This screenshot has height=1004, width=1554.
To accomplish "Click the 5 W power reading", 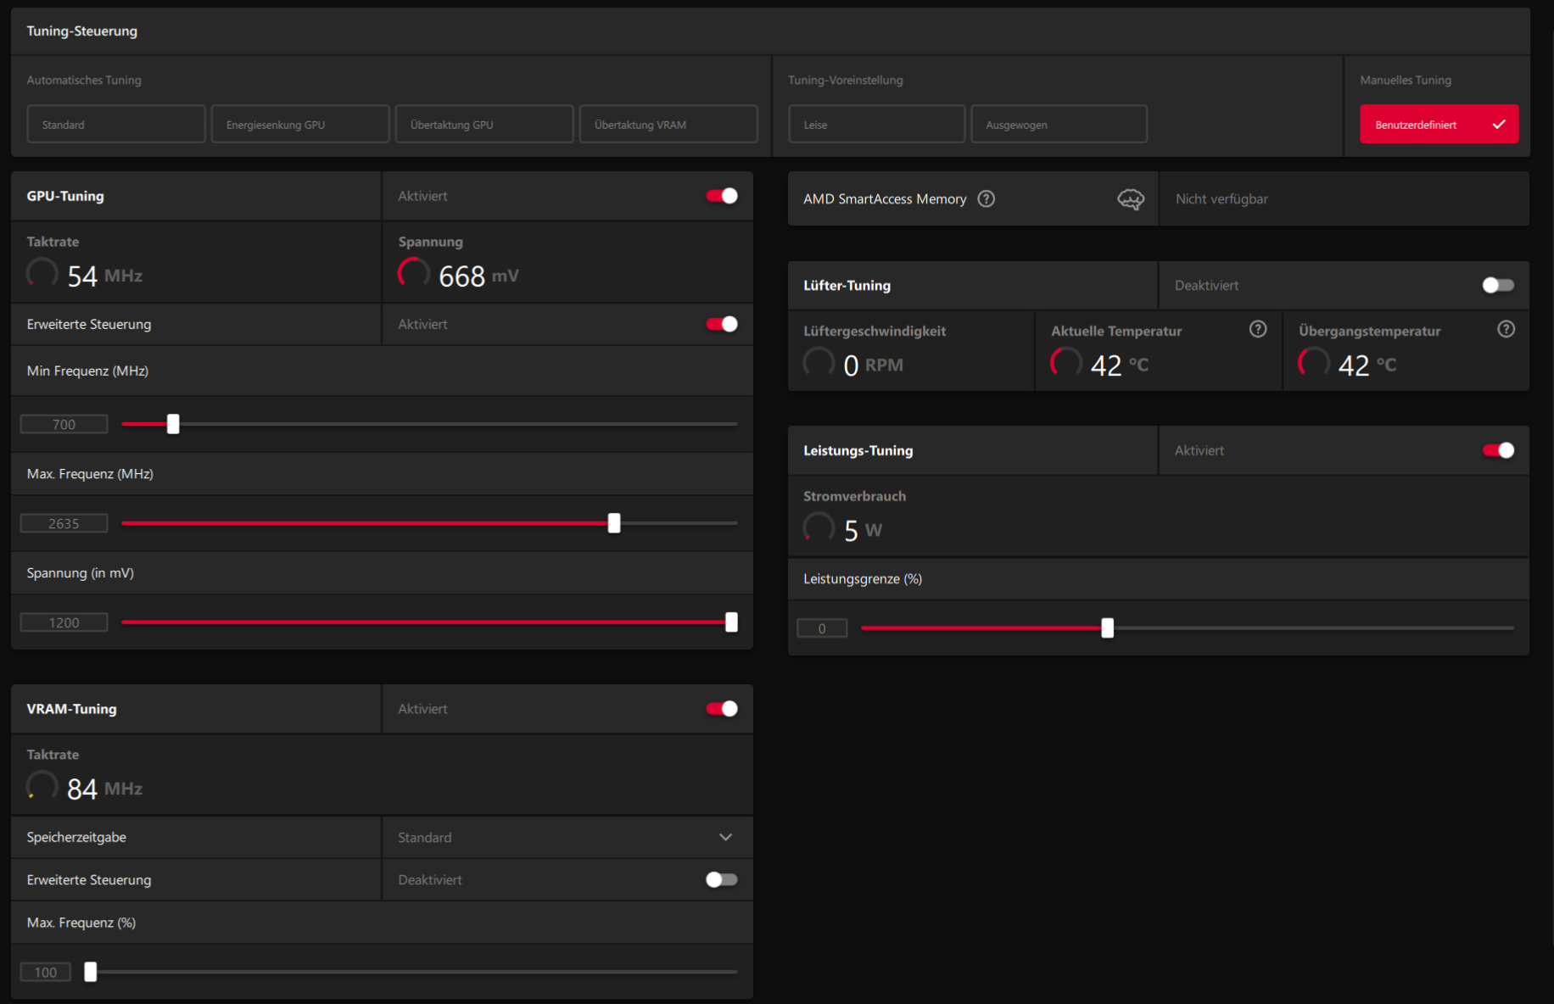I will (x=863, y=530).
